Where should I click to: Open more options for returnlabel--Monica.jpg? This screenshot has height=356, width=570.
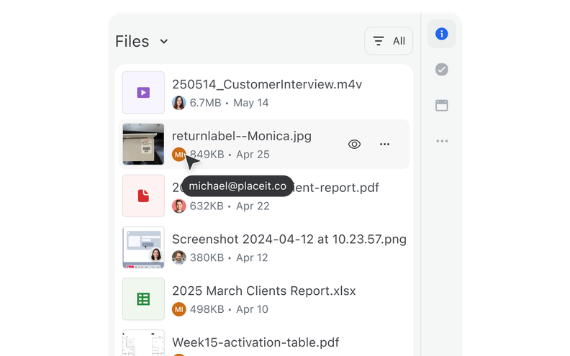pos(384,145)
